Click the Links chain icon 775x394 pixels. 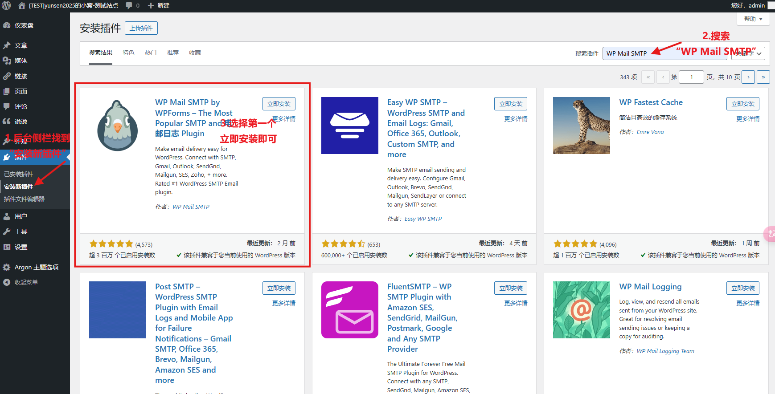(7, 76)
